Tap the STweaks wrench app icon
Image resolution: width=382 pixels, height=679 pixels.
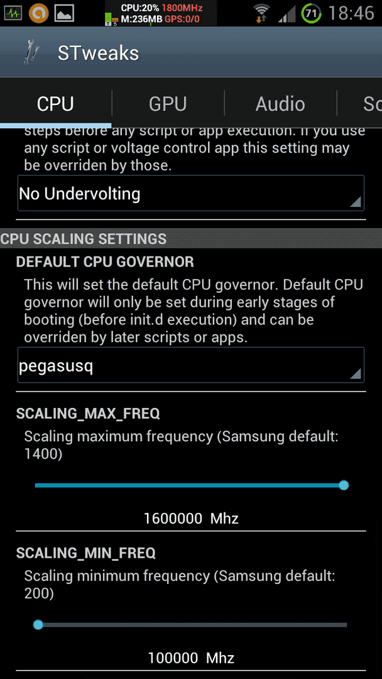tap(30, 53)
